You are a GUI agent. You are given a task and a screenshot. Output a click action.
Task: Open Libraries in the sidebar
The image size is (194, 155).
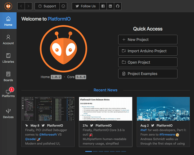[8, 58]
